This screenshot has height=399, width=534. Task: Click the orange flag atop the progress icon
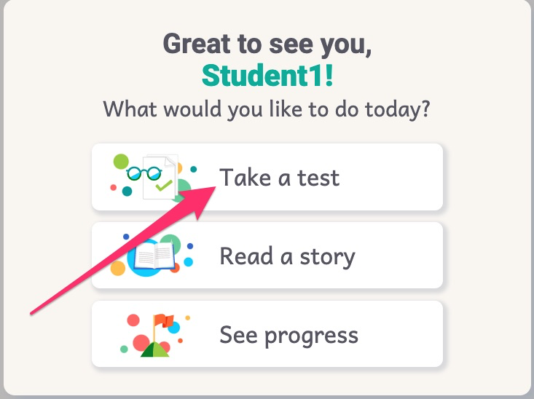pos(164,320)
